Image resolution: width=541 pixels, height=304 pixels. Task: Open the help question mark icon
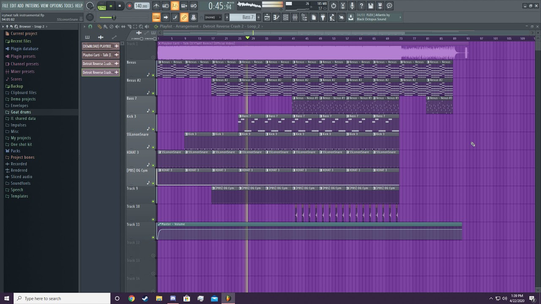tap(361, 6)
